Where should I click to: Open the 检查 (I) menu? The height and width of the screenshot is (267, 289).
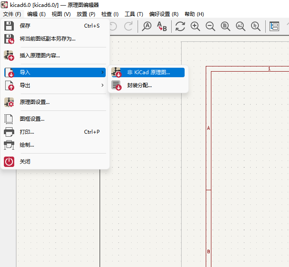[x=110, y=14]
